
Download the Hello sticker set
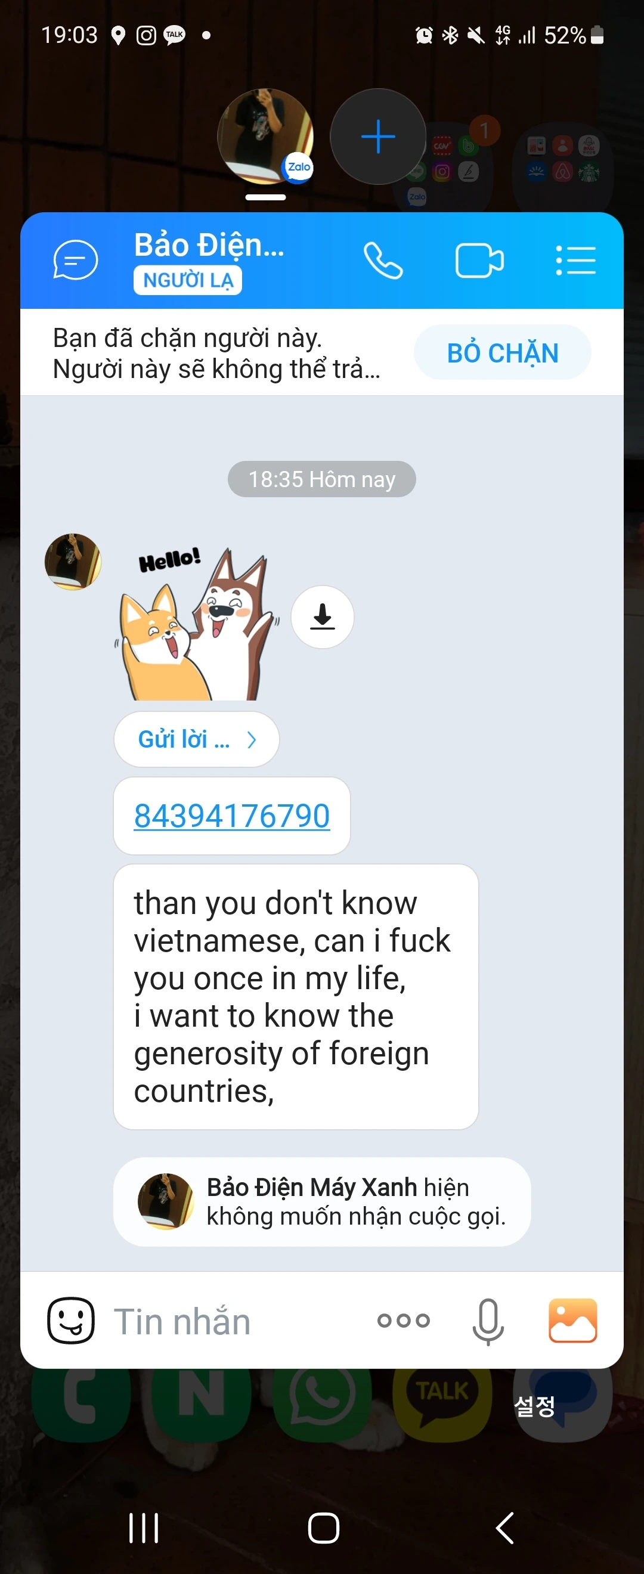pyautogui.click(x=323, y=616)
